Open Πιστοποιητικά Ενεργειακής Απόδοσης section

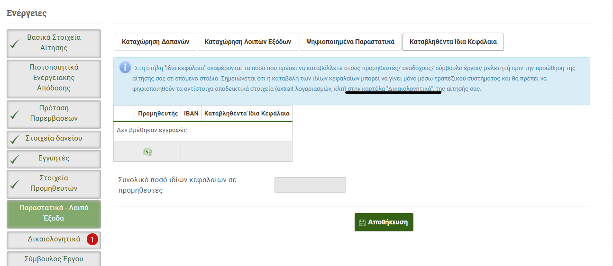(54, 78)
